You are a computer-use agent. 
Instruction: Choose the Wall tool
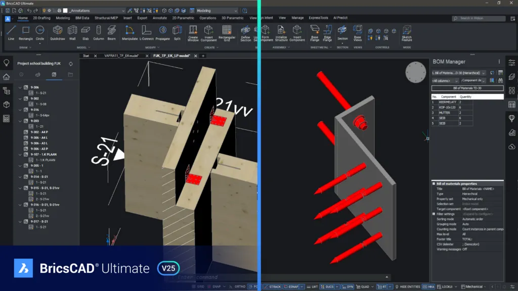[x=72, y=33]
